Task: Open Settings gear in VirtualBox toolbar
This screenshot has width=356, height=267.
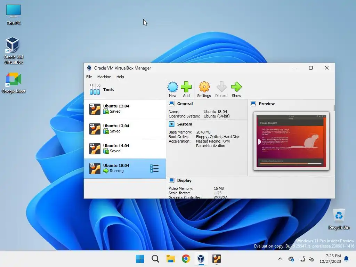Action: (204, 87)
